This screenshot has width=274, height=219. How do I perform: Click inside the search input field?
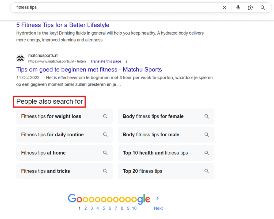pyautogui.click(x=107, y=7)
